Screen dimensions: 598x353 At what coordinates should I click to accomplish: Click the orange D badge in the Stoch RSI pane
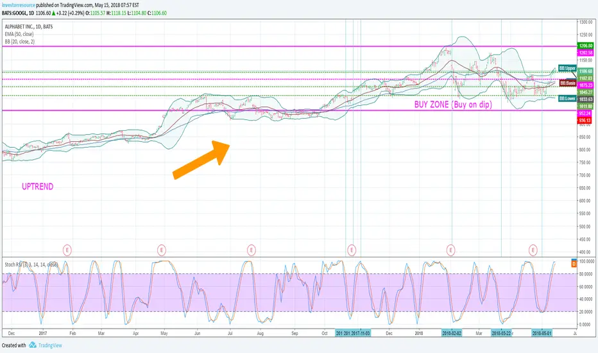click(574, 263)
